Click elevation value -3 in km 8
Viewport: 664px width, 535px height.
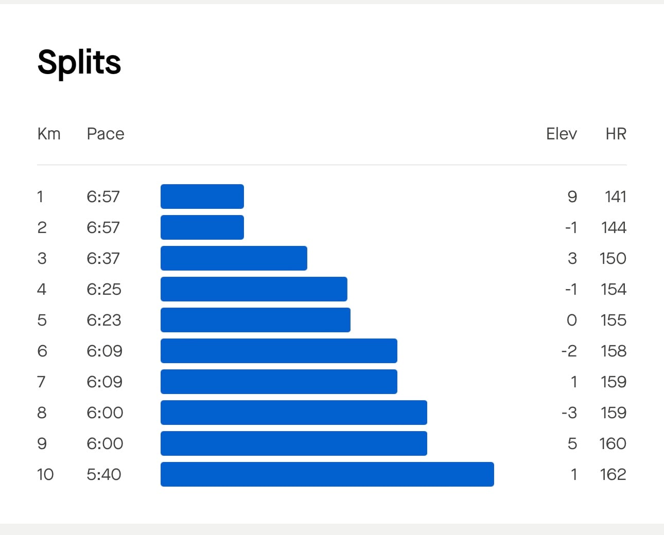tap(569, 413)
